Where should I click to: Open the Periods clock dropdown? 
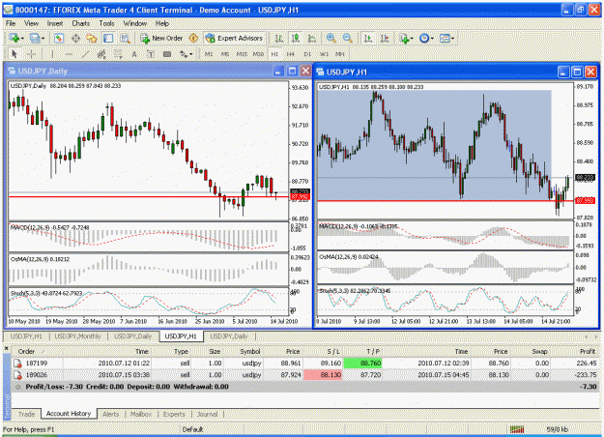tap(426, 38)
